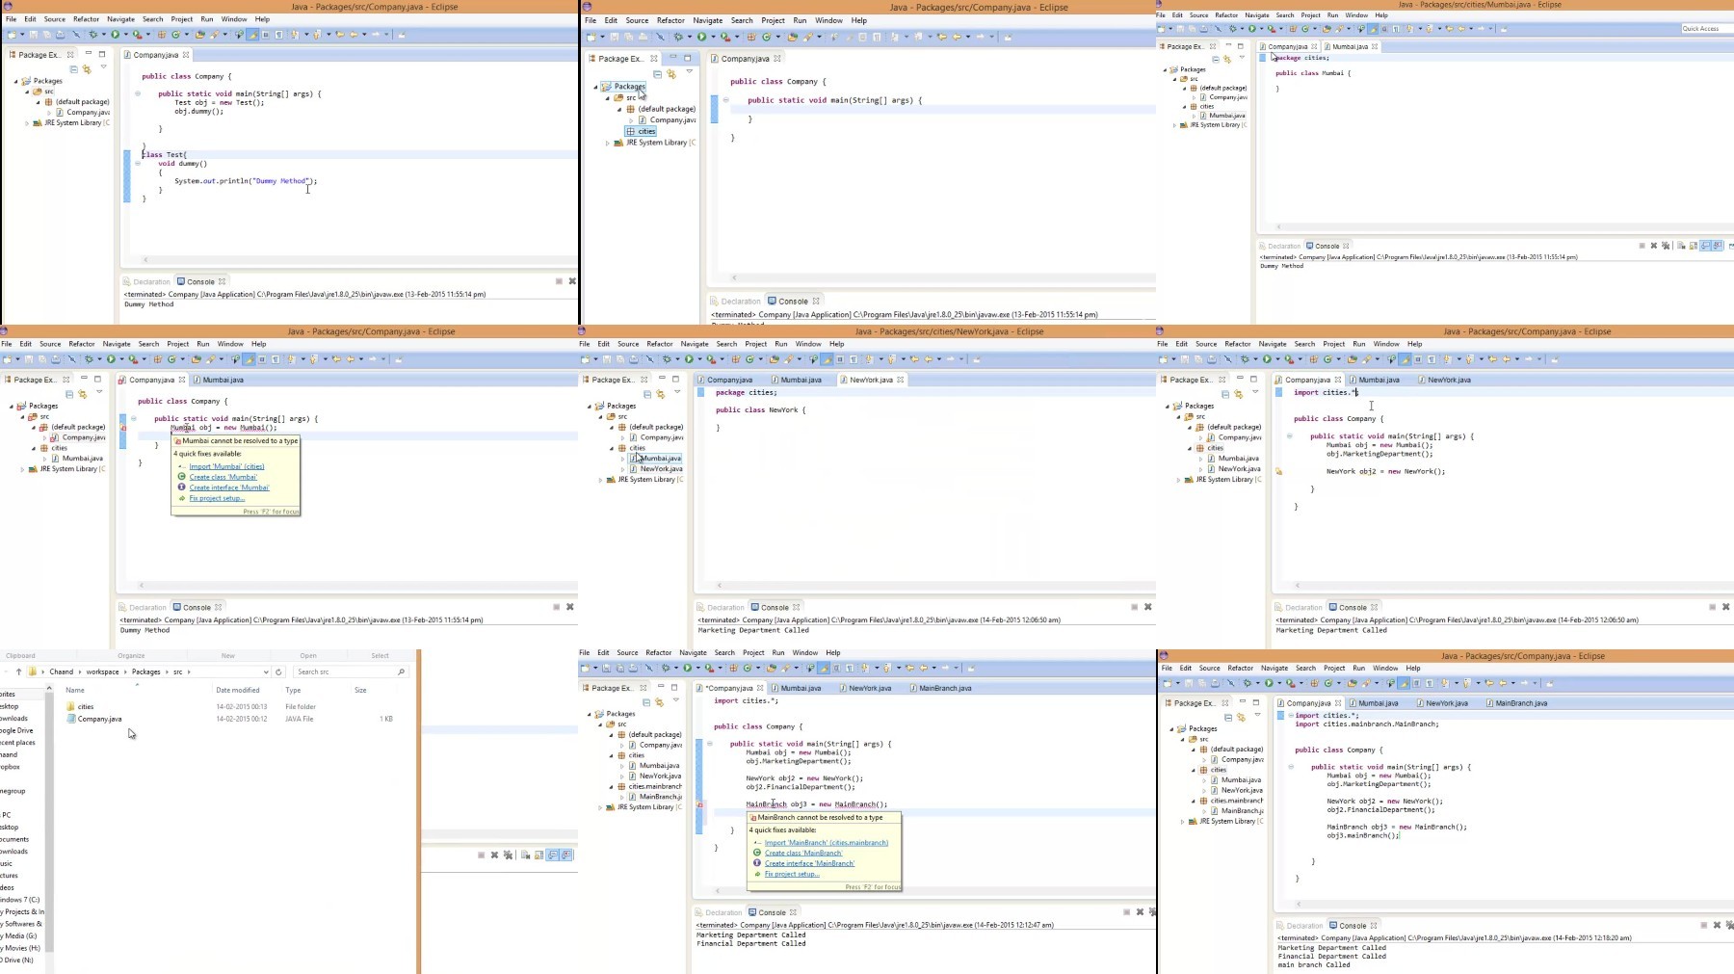Click Quick Access field in Mumbai.java-titled window
The width and height of the screenshot is (1734, 974).
click(1706, 28)
